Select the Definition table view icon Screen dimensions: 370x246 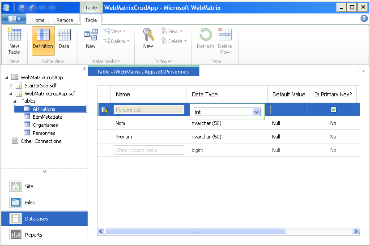(x=43, y=40)
